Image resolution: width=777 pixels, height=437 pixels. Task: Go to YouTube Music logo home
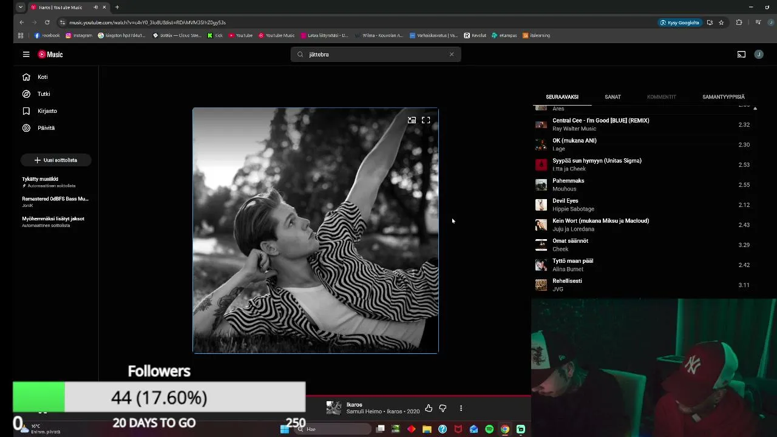point(50,54)
